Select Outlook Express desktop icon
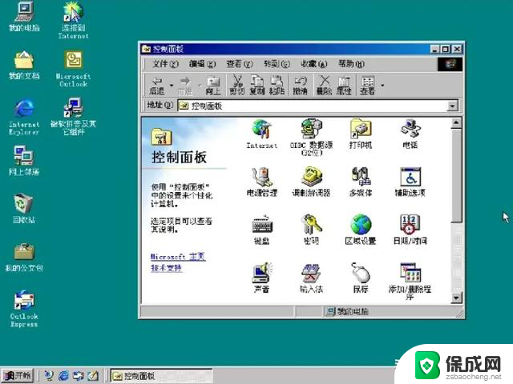 click(24, 309)
